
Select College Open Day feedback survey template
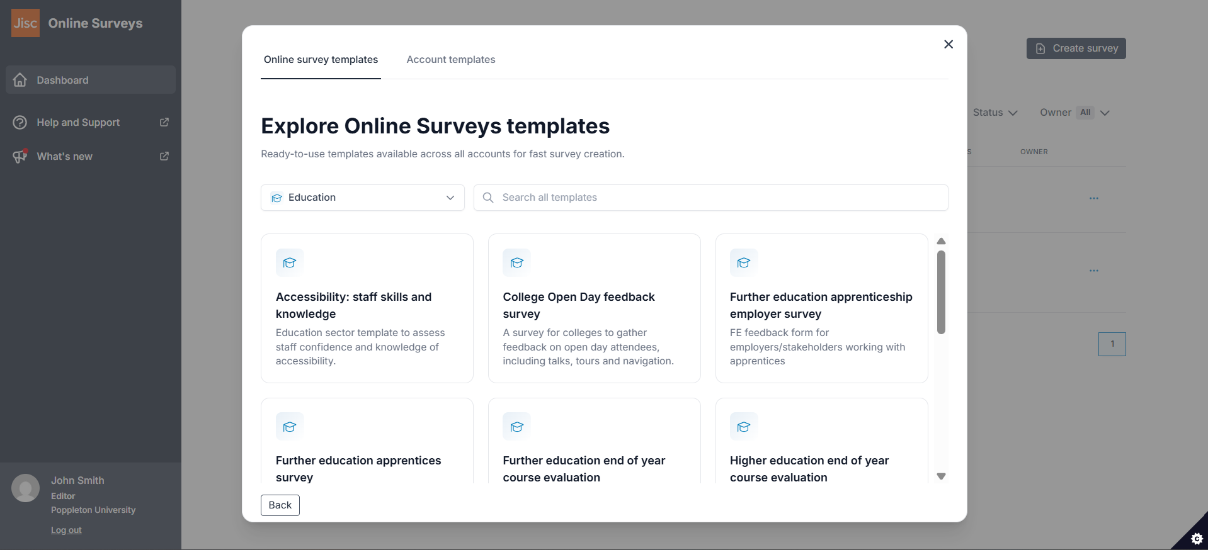click(595, 308)
